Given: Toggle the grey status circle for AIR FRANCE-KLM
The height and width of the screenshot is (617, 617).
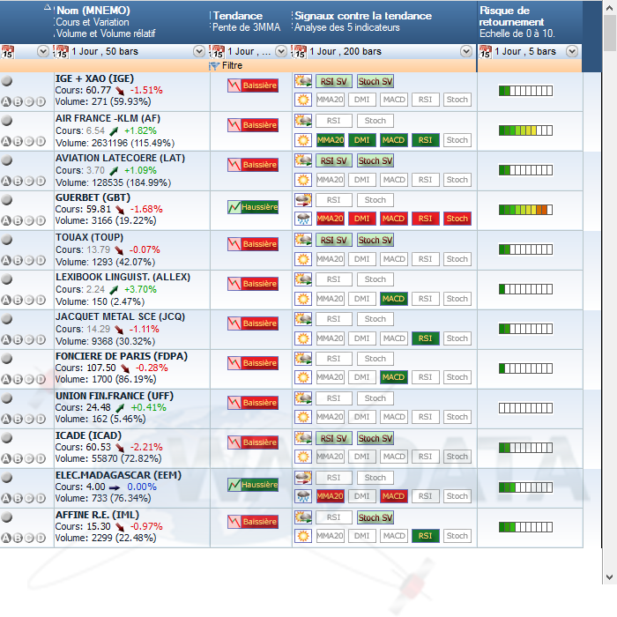Looking at the screenshot, I should coord(7,120).
